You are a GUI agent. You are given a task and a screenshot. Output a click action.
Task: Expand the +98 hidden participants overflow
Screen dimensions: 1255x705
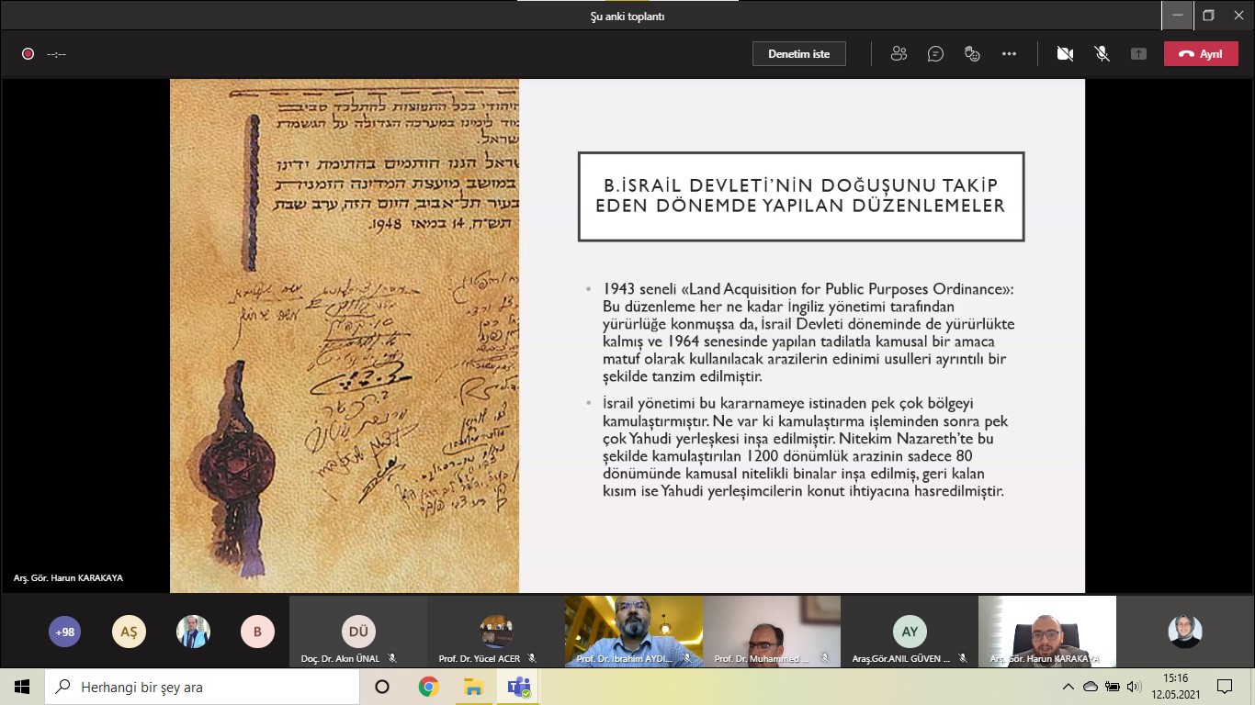(64, 632)
